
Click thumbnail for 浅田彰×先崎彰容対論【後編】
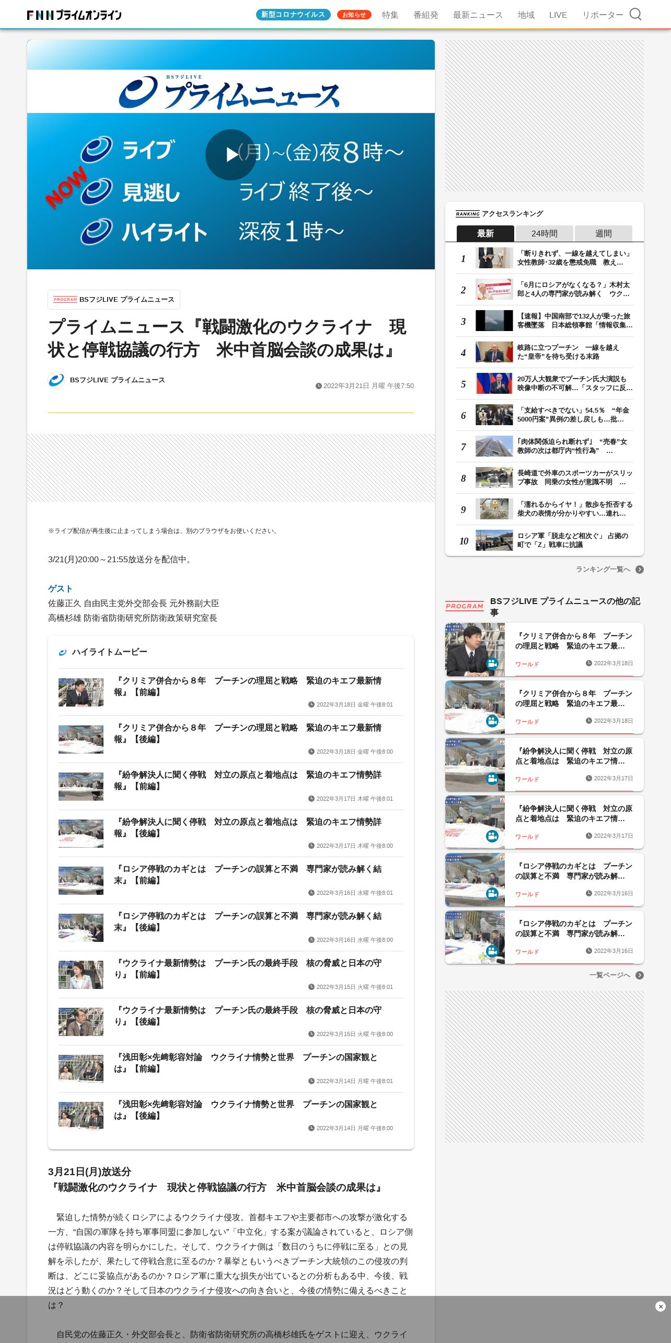[x=81, y=1116]
